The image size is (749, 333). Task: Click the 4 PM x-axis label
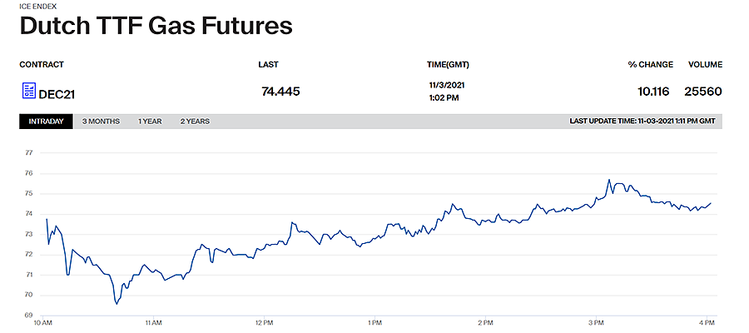[706, 324]
